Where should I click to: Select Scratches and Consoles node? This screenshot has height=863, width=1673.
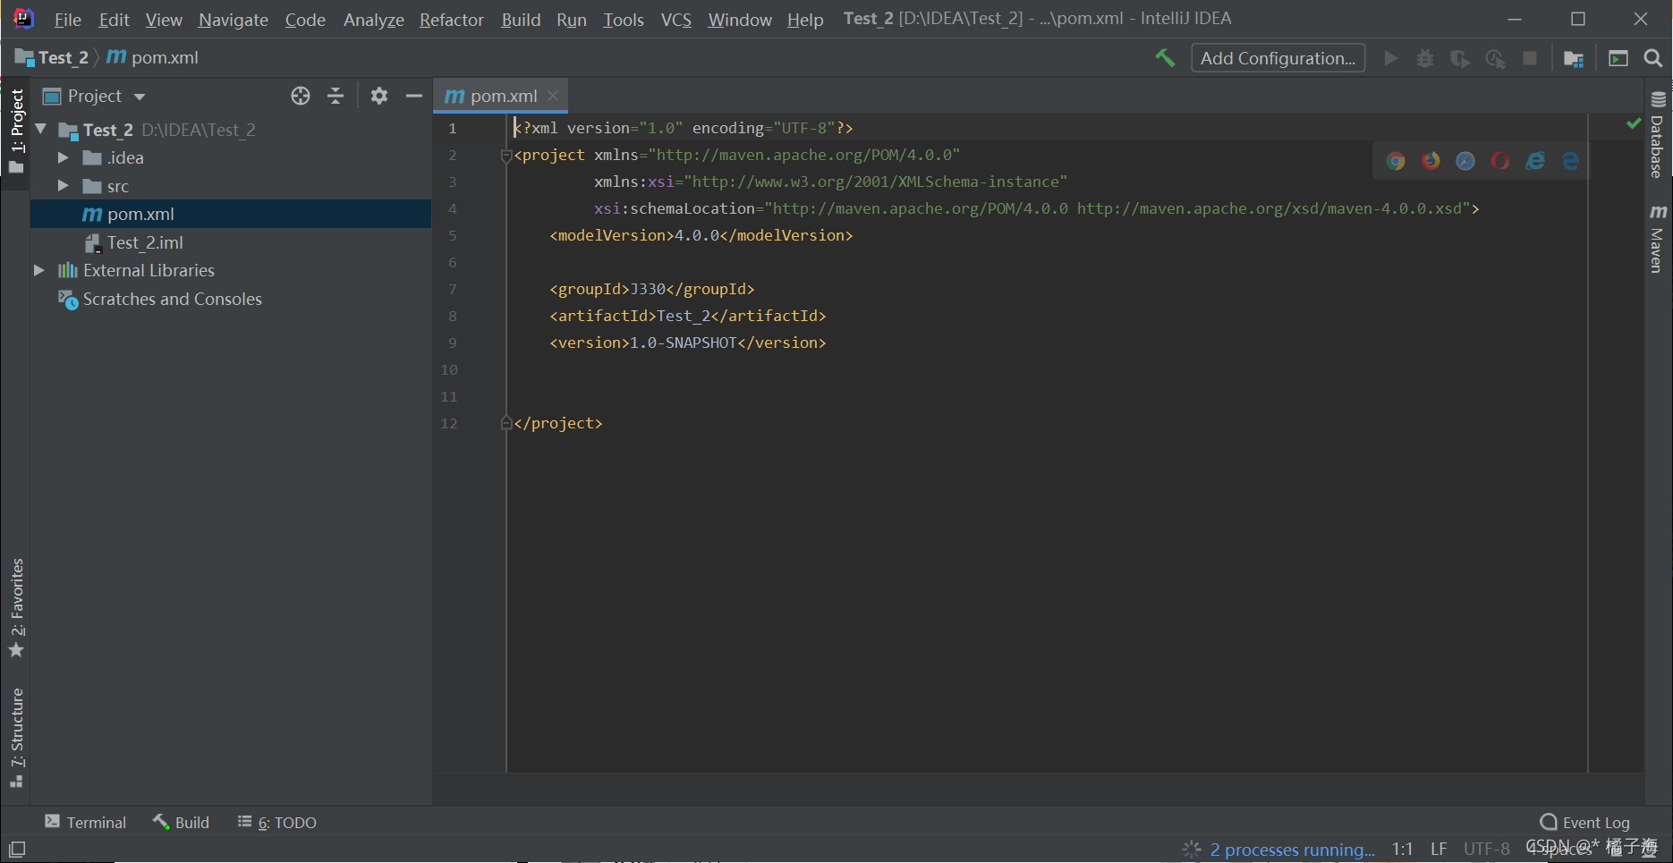(160, 299)
